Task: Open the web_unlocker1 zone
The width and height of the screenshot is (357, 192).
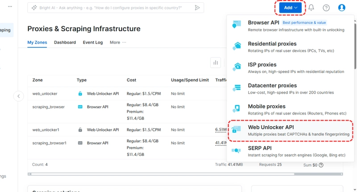Action: pos(46,130)
